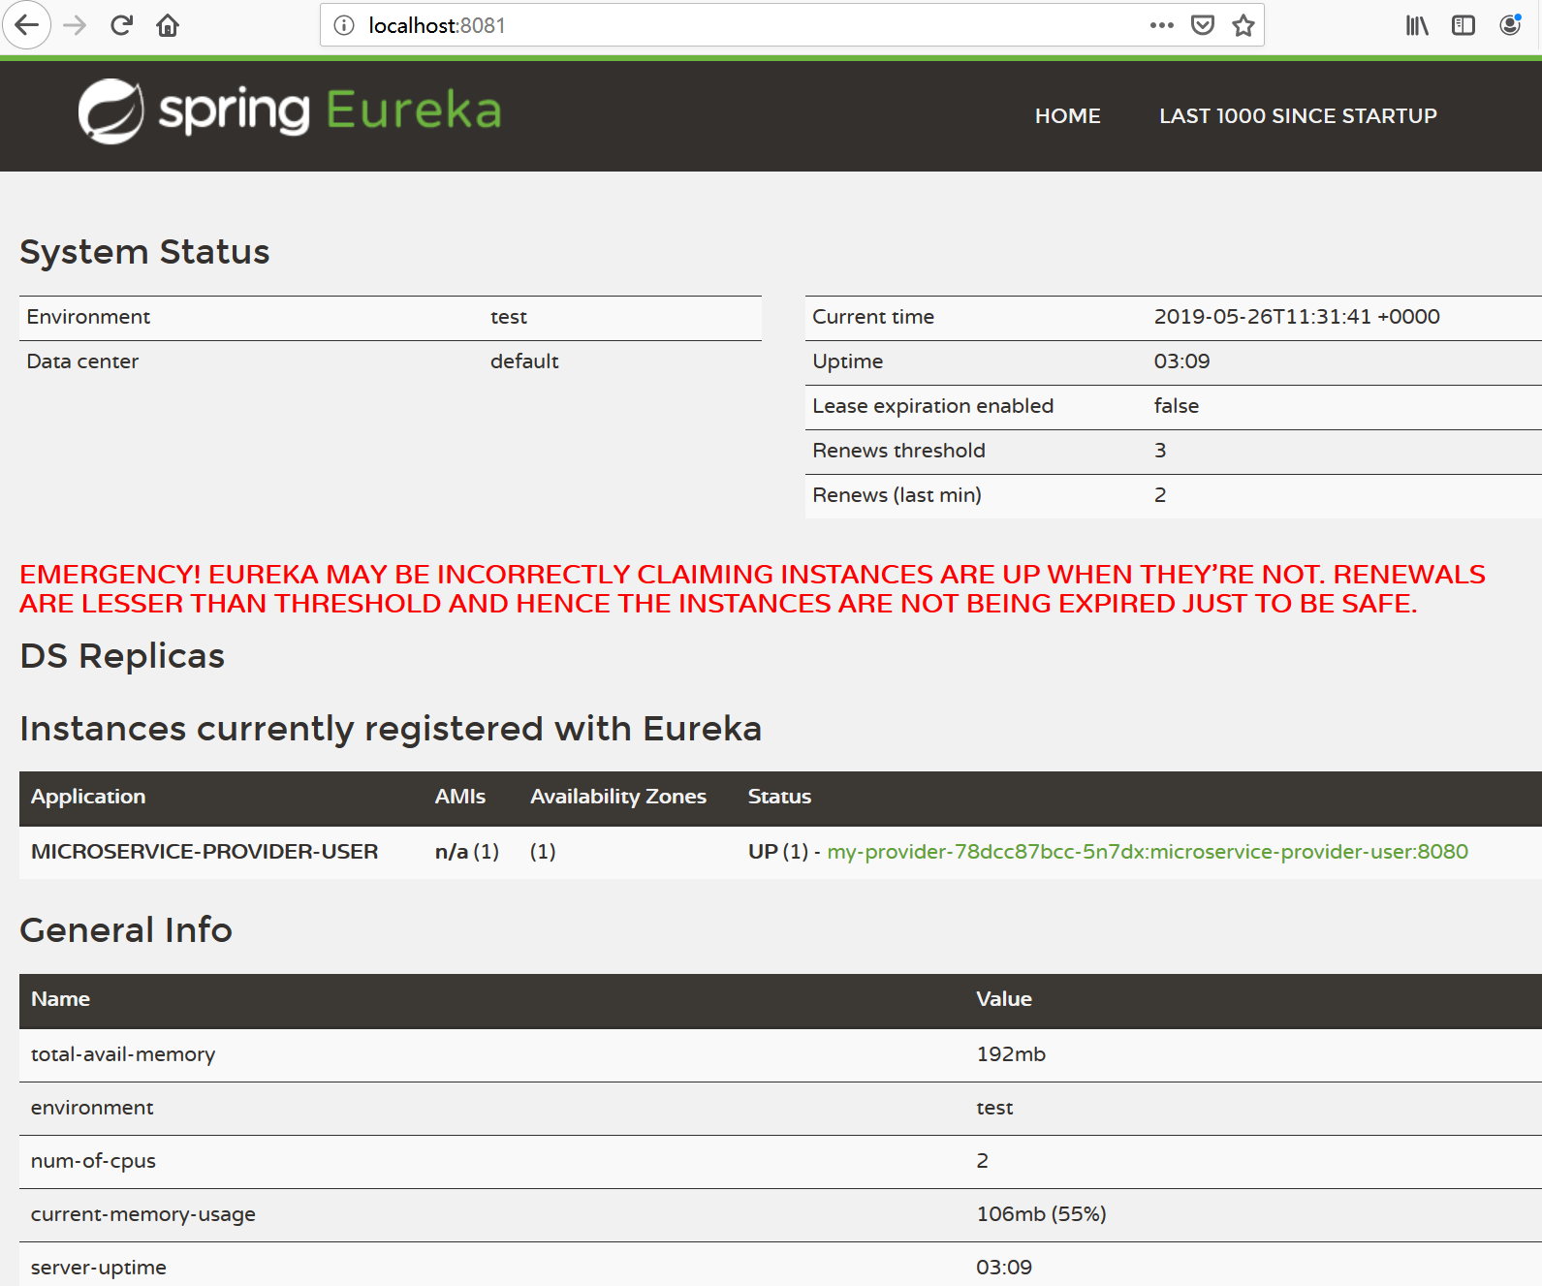
Task: Click the Spring leaf logo
Action: tap(110, 111)
